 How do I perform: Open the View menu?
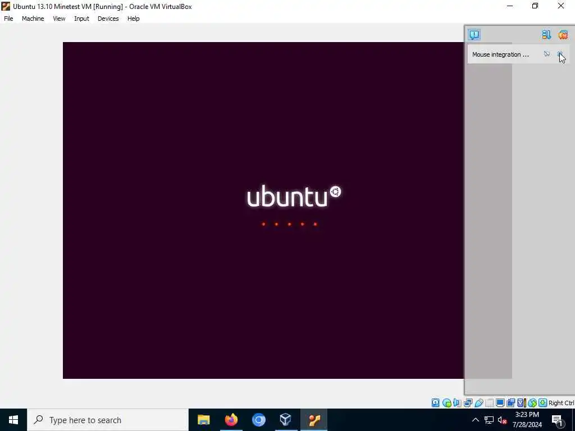(x=59, y=19)
